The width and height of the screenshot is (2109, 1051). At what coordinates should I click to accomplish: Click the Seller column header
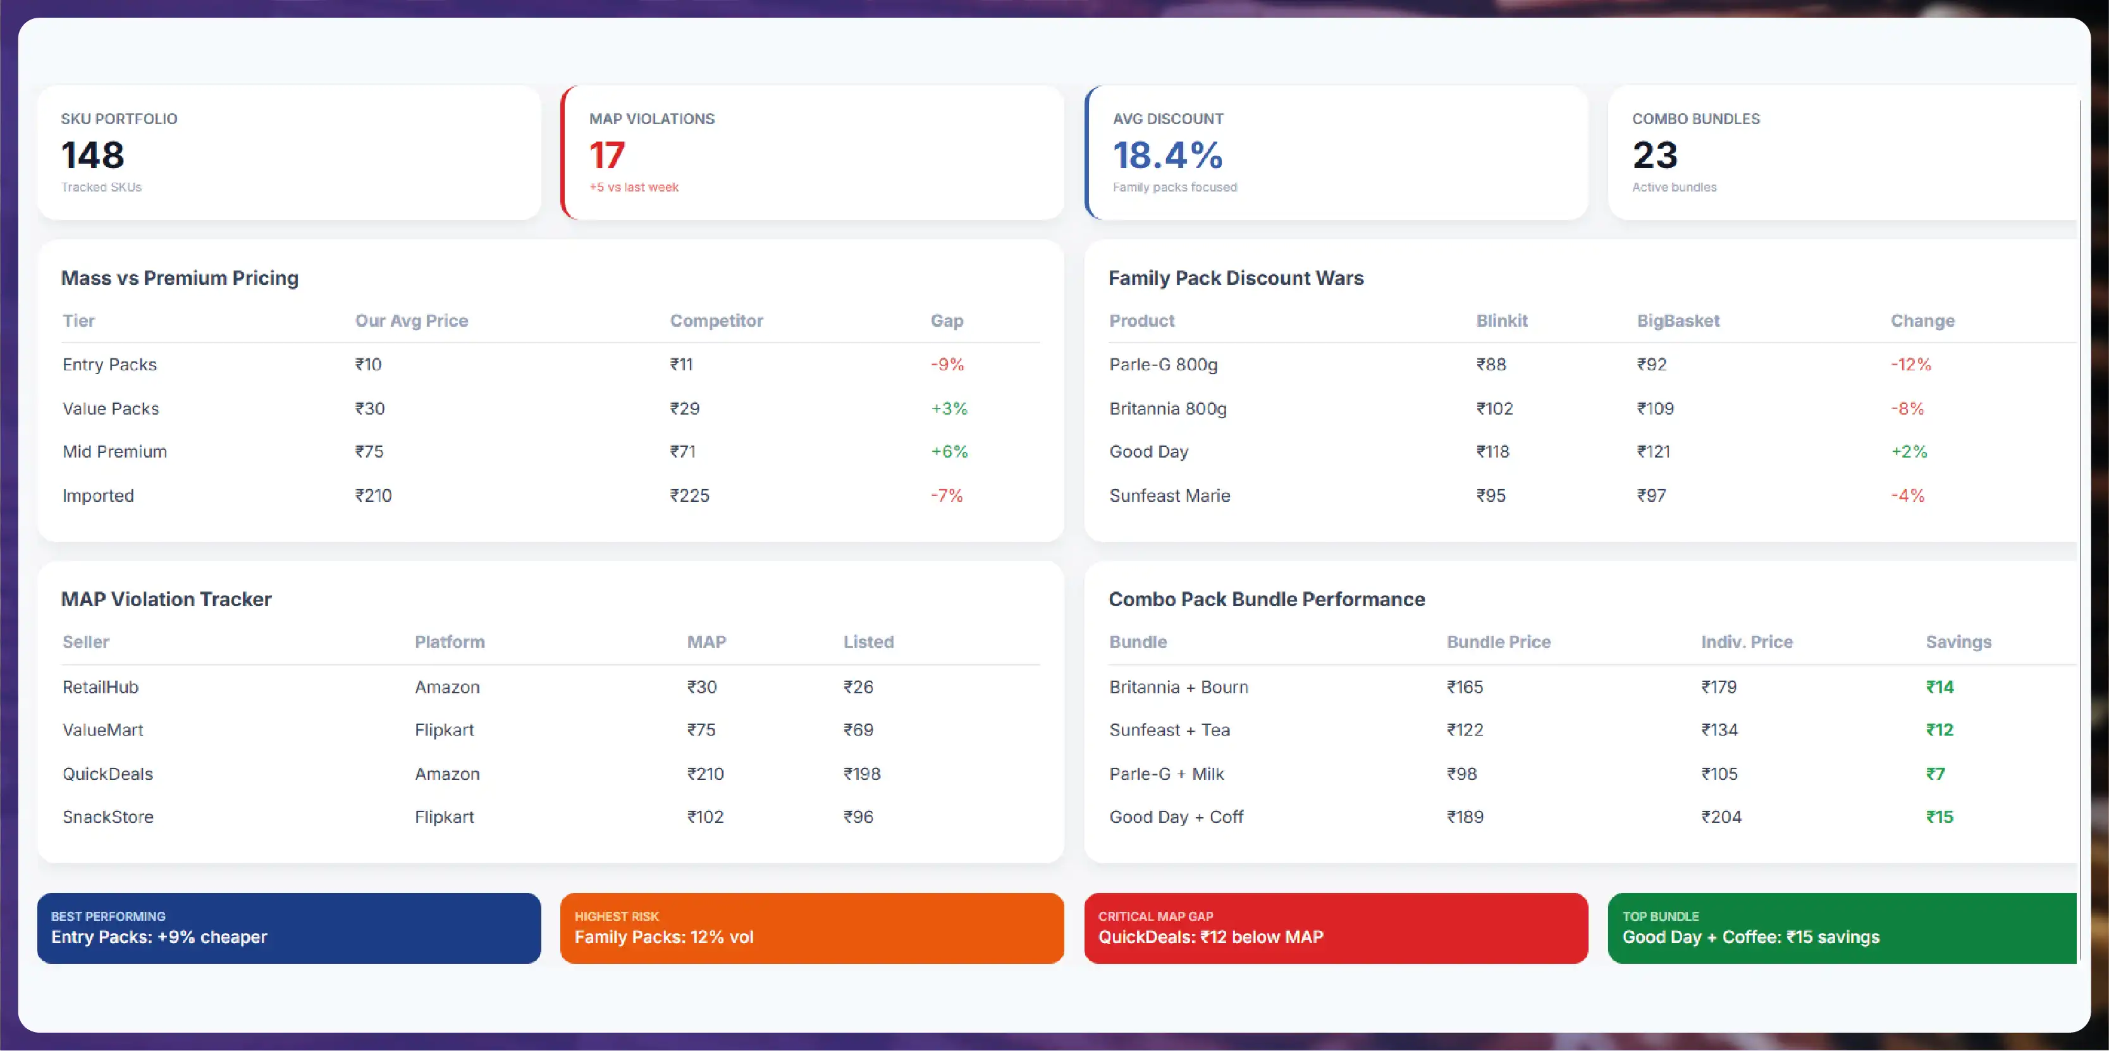[86, 642]
